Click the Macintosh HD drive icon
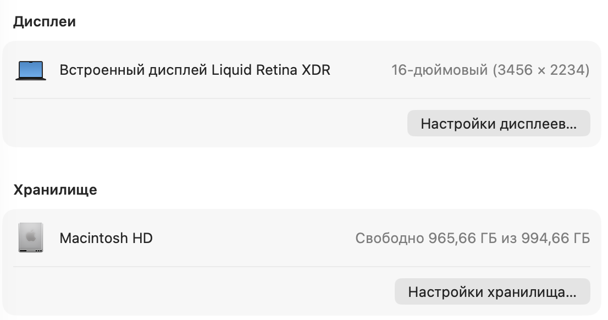 tap(31, 238)
